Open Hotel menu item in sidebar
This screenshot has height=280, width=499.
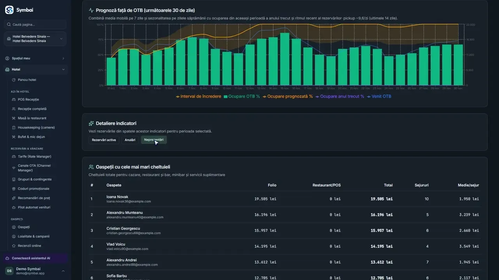point(35,70)
